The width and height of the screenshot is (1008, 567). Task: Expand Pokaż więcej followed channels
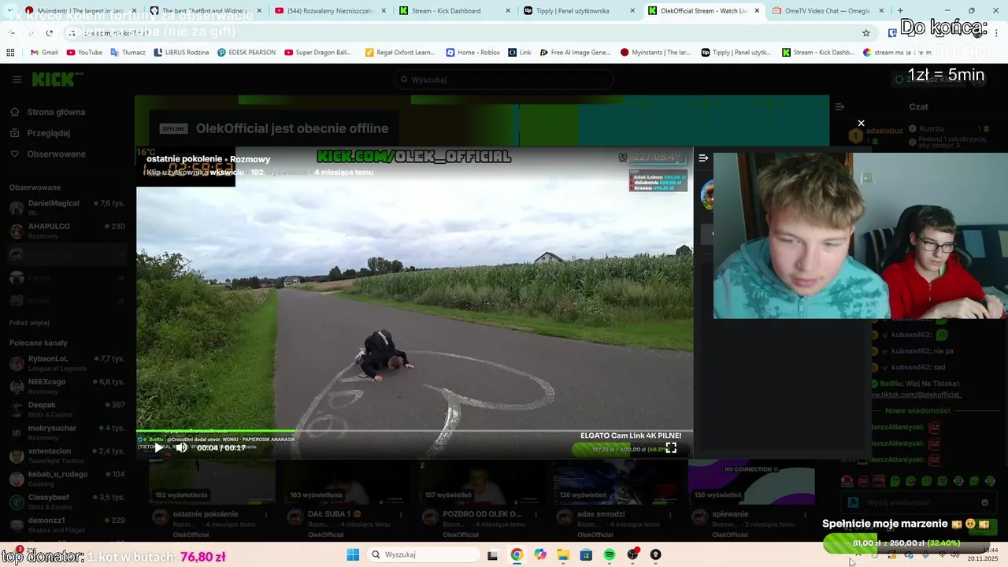tap(29, 323)
